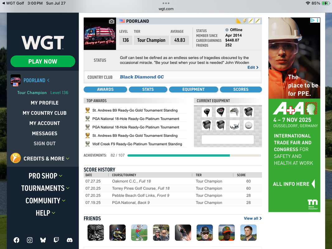Screen dimensions: 332x249
Task: Tap the battery indicator in status bar
Action: [x=326, y=3]
